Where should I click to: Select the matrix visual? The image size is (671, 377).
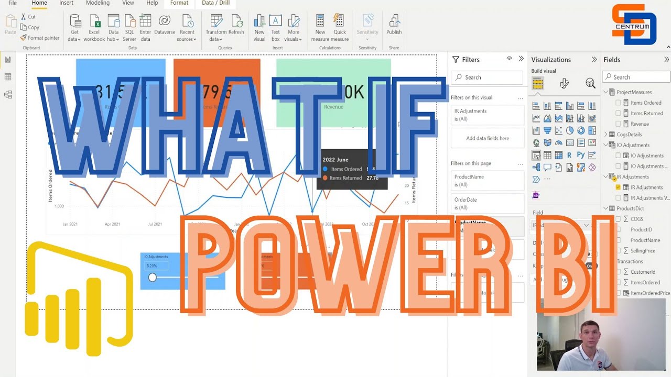pyautogui.click(x=558, y=155)
